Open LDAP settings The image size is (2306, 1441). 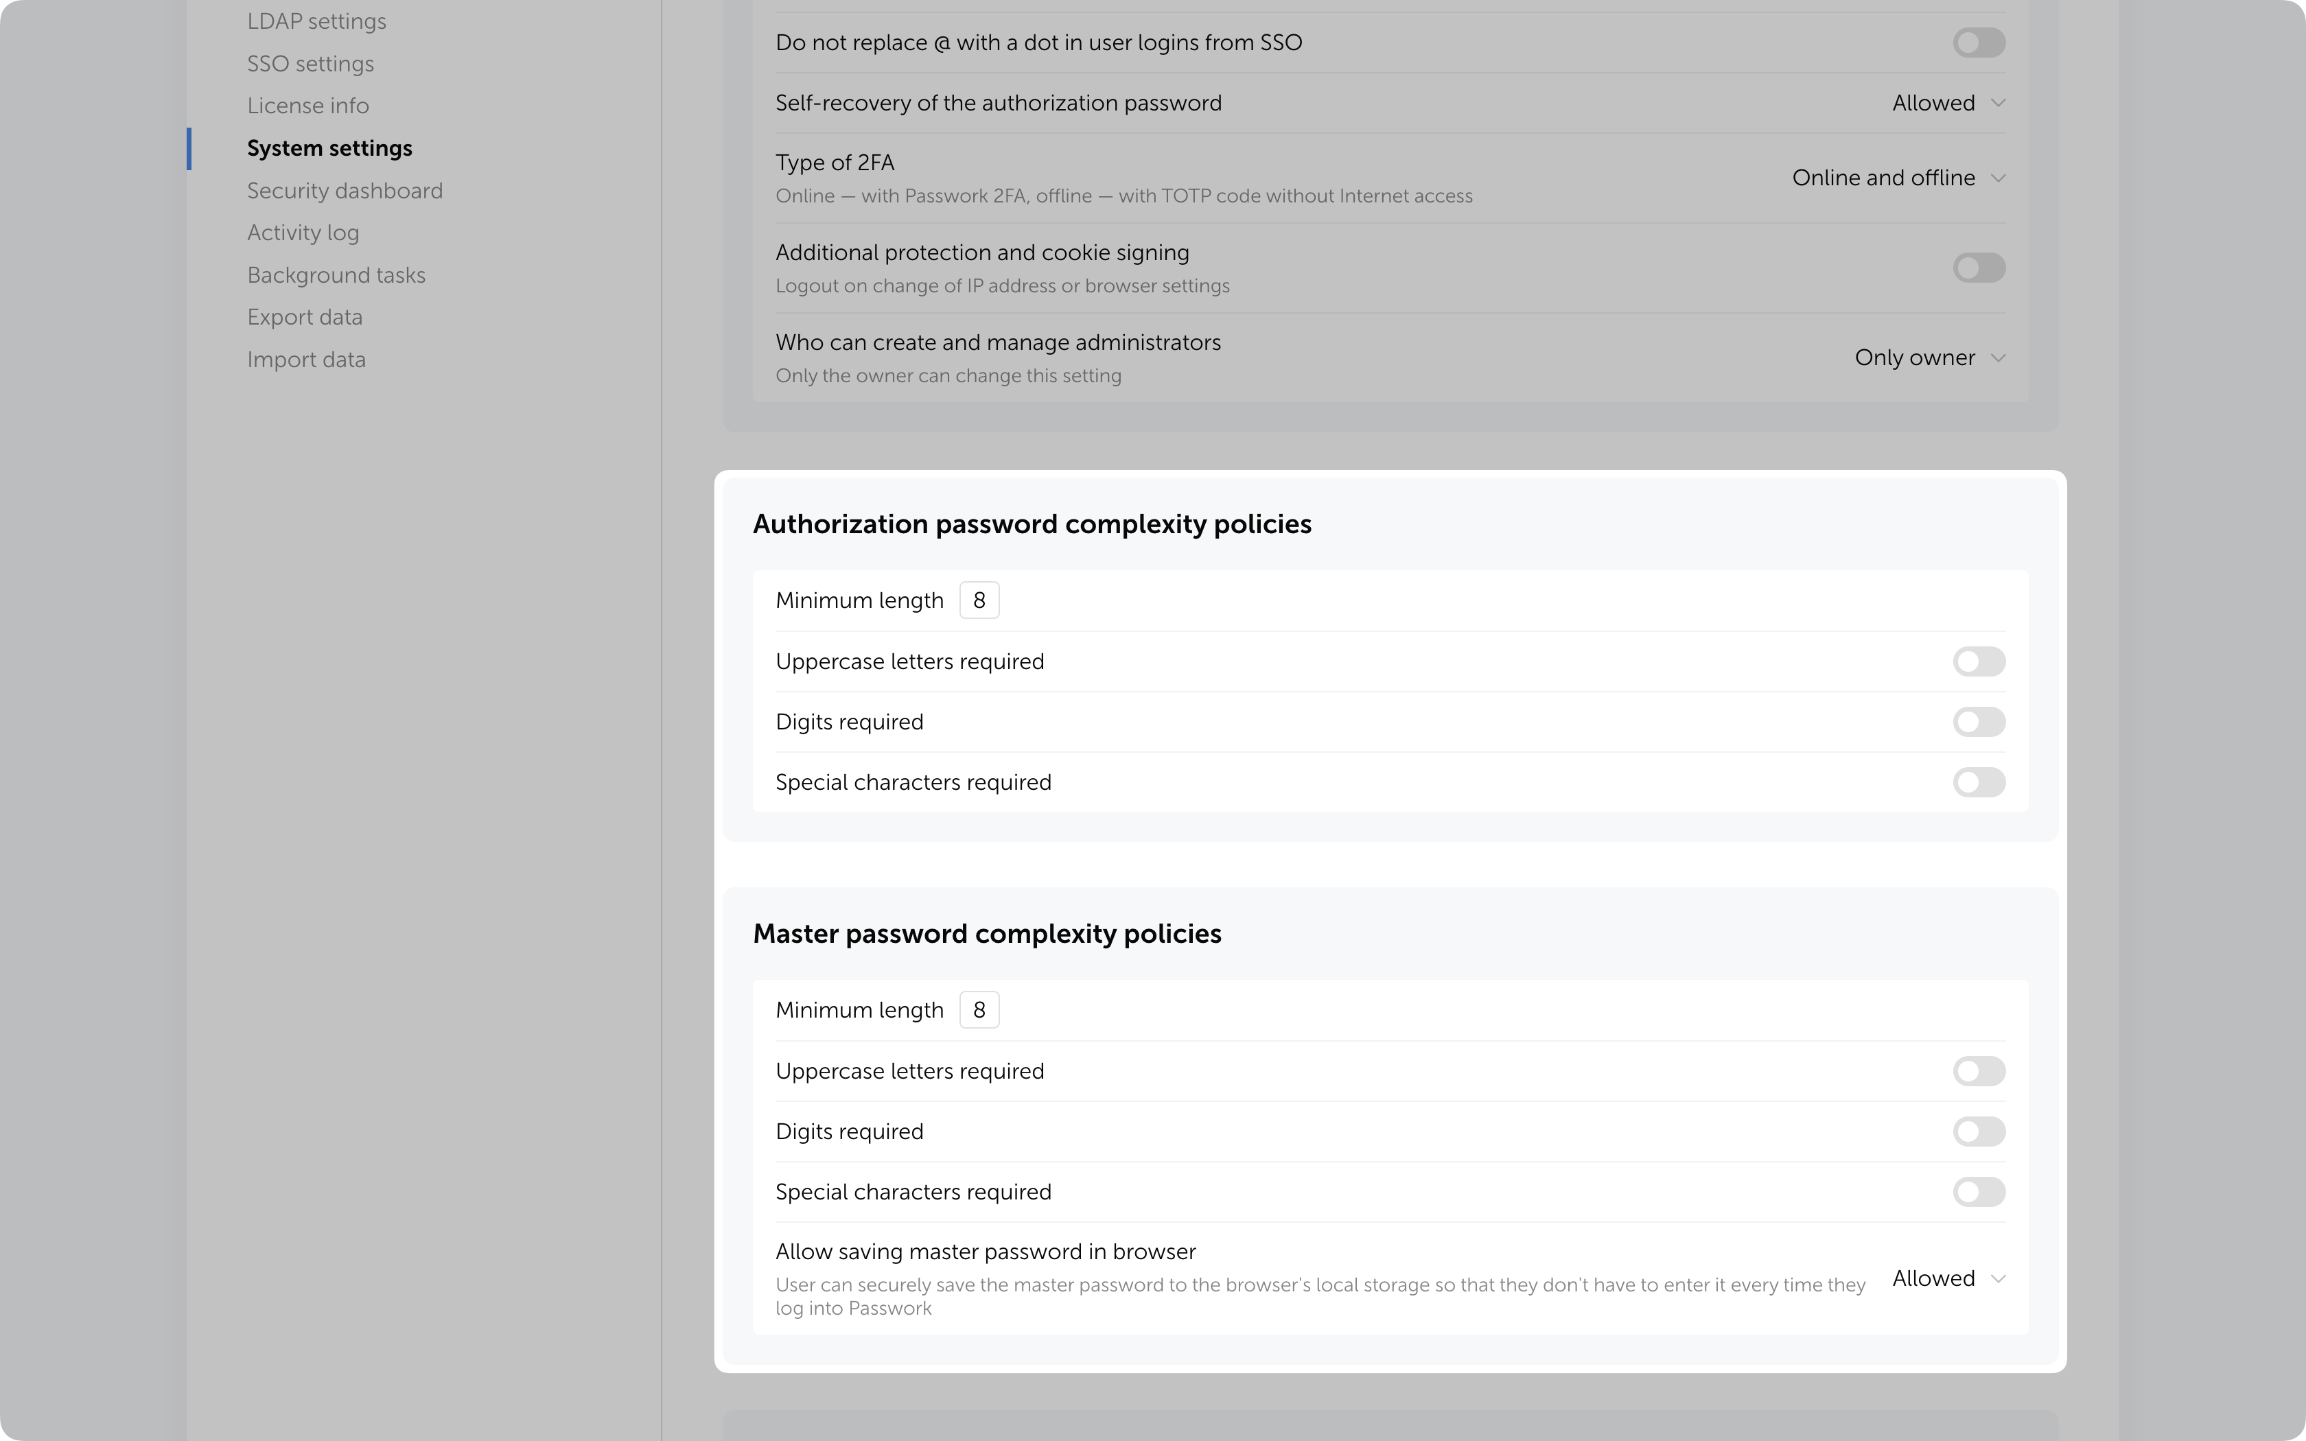[316, 21]
